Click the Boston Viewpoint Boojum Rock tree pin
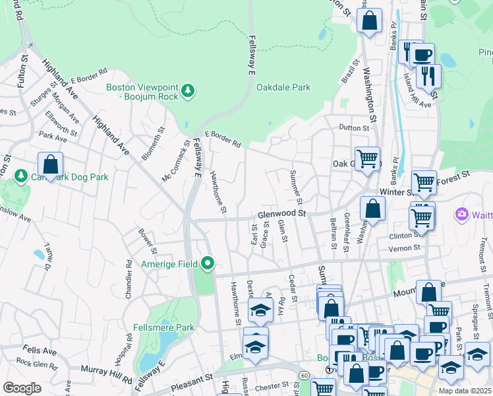 click(188, 91)
